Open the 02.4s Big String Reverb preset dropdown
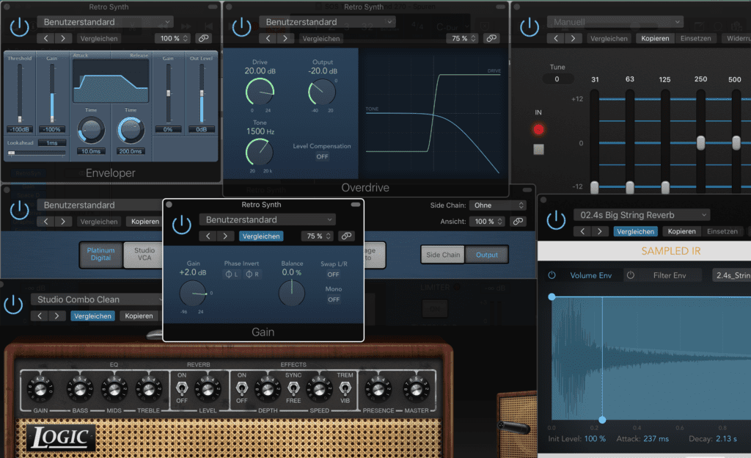751x458 pixels. [642, 214]
